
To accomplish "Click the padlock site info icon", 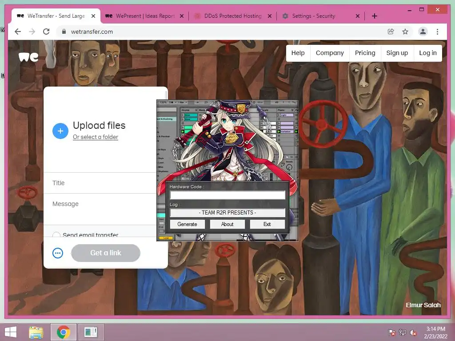I will coord(64,32).
